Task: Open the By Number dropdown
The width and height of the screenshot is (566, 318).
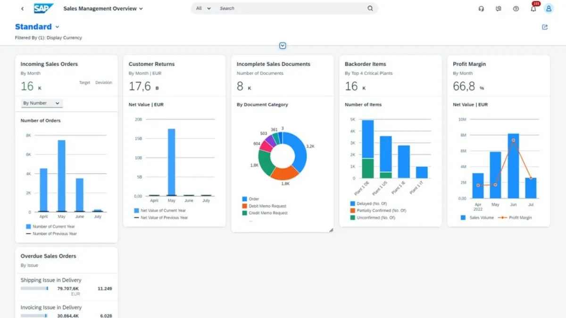Action: 42,103
